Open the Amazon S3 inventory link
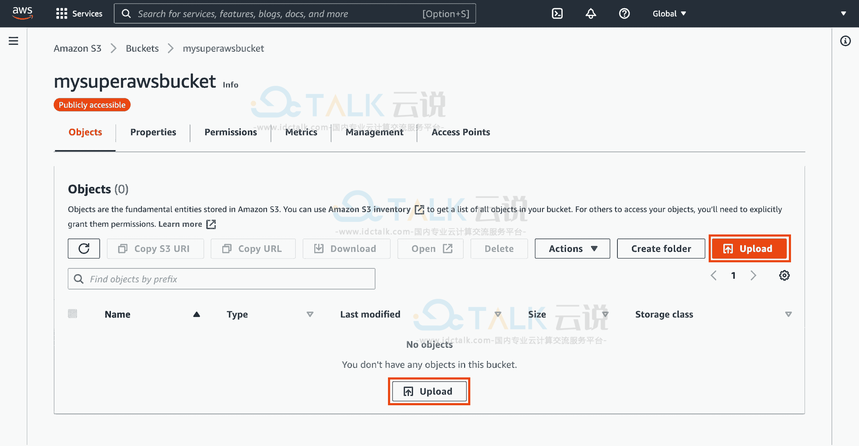Screen dimensions: 859x446 click(x=376, y=209)
